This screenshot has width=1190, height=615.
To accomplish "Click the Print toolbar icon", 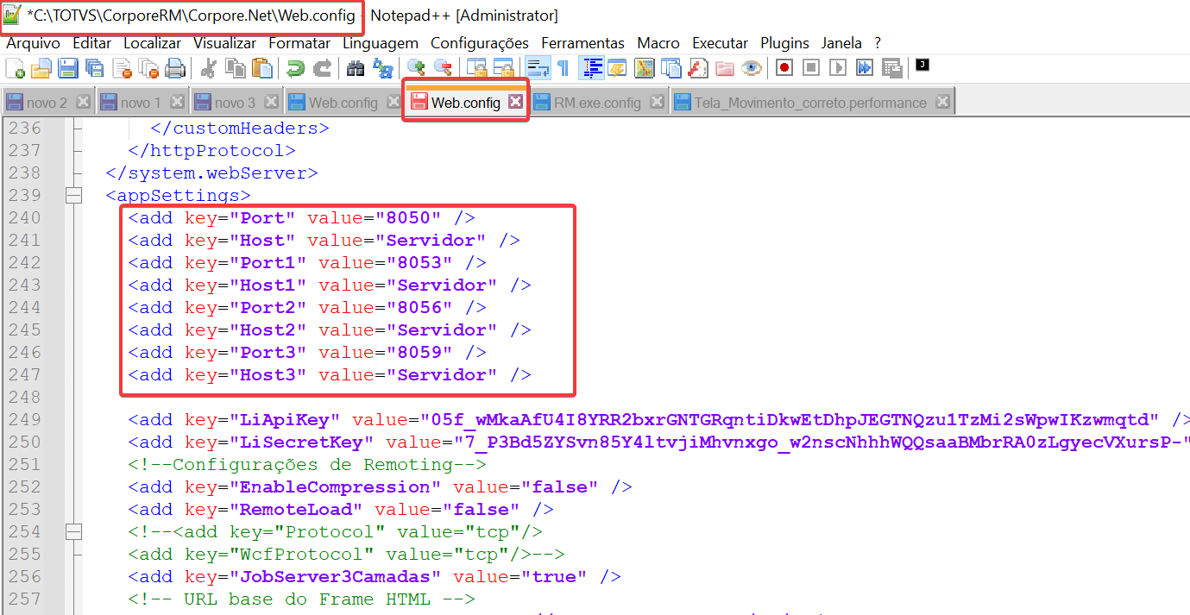I will [x=175, y=67].
